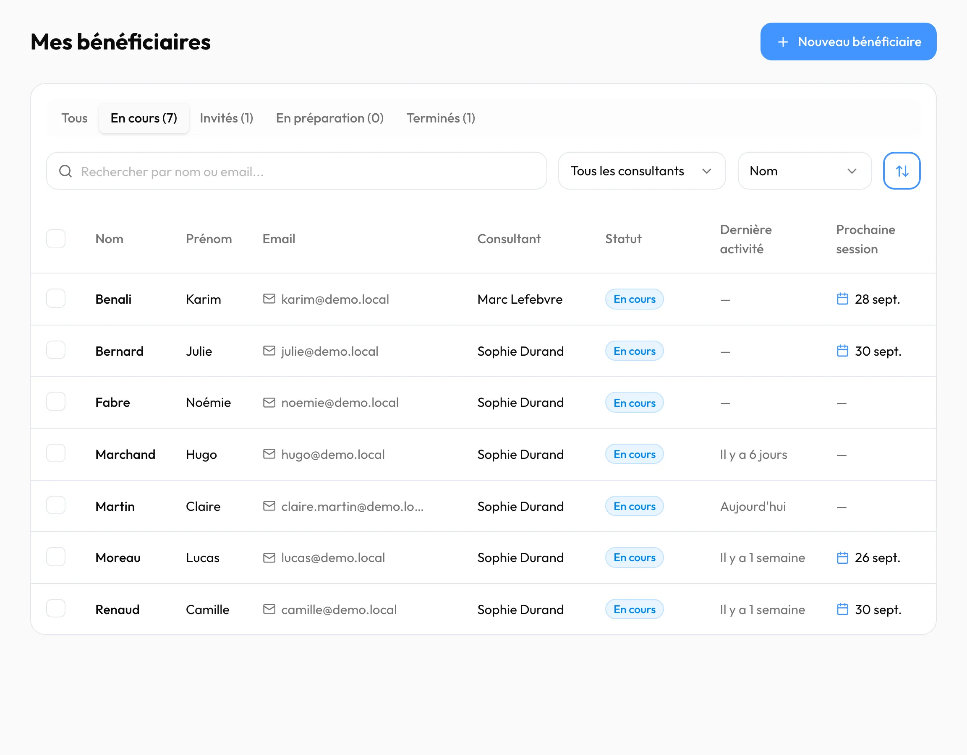The image size is (967, 755).
Task: Select the Renaud row checkbox
Action: [56, 609]
